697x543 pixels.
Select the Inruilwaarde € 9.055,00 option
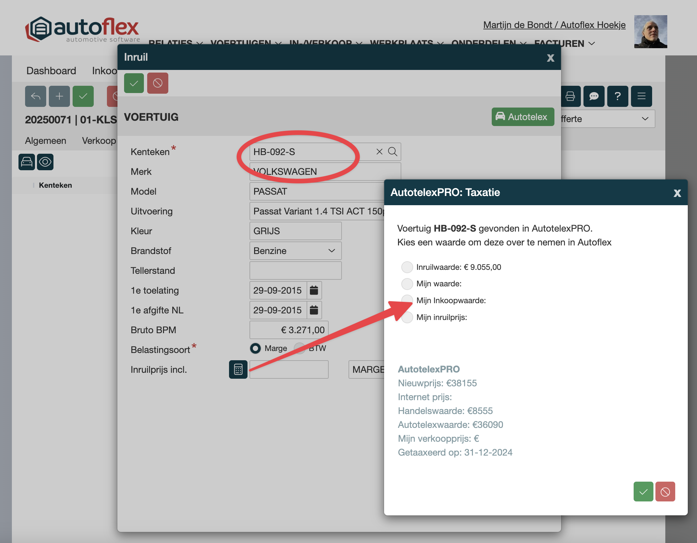[407, 267]
